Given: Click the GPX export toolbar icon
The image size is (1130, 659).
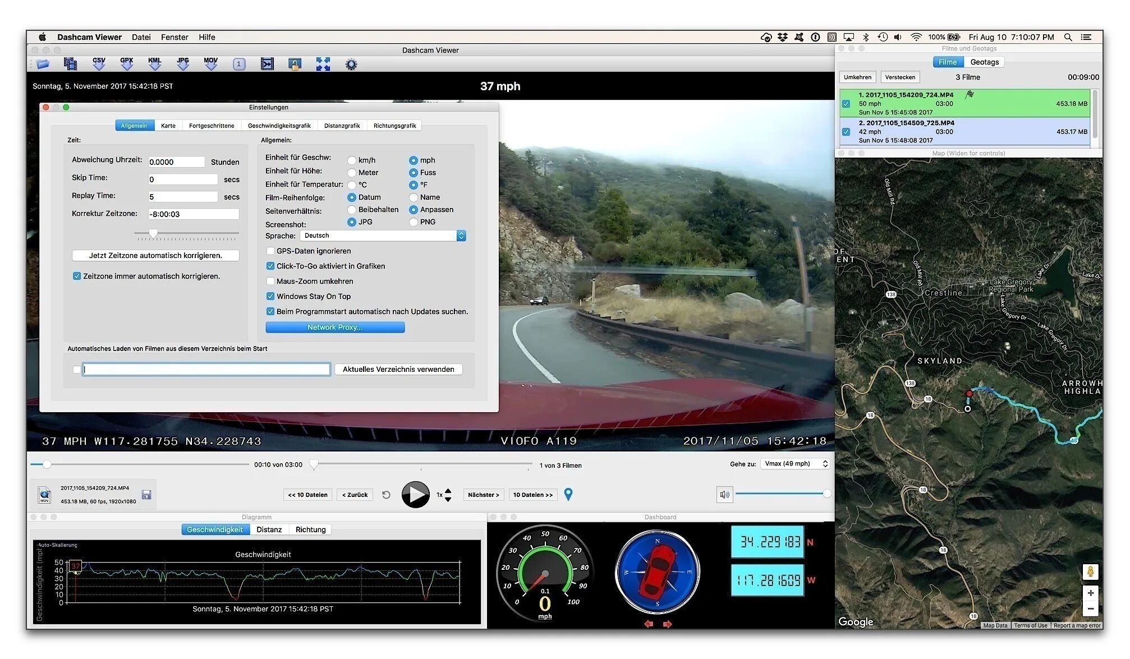Looking at the screenshot, I should coord(127,64).
